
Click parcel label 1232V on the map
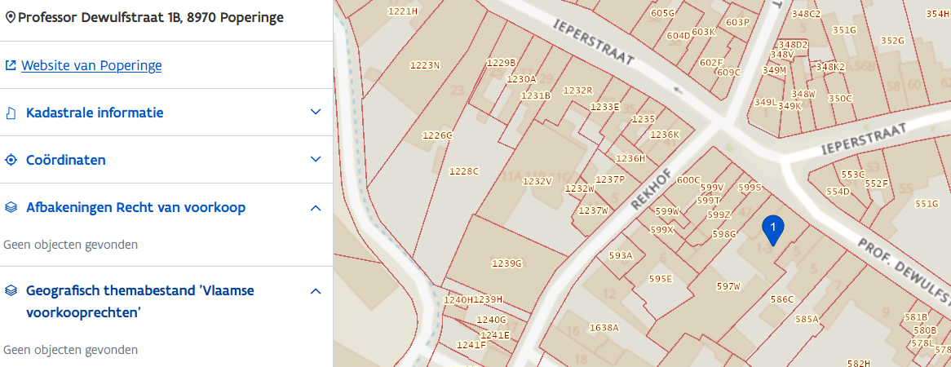[x=537, y=181]
